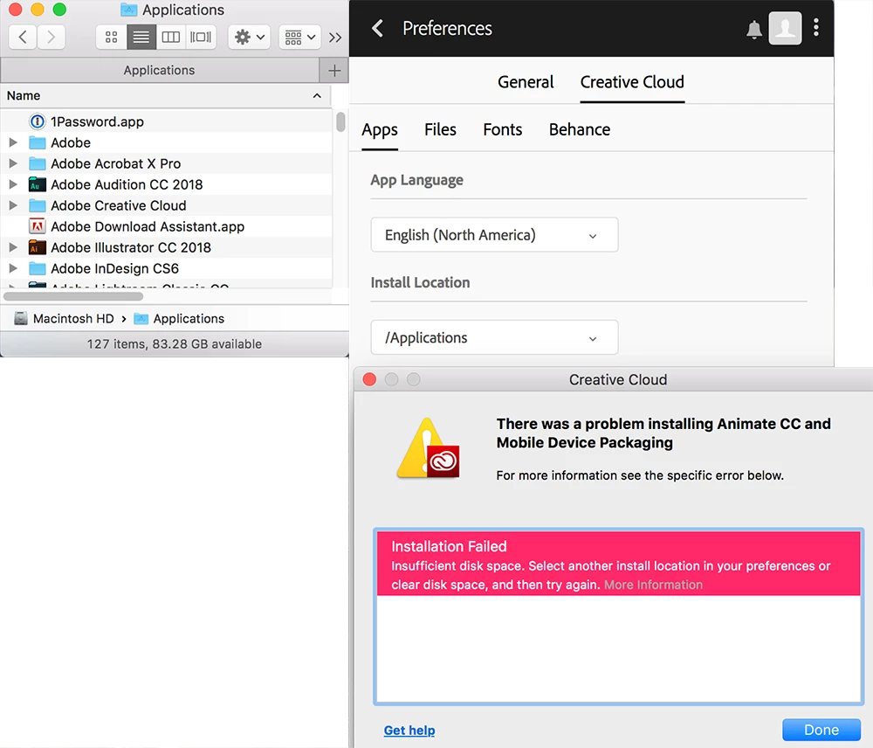Click Adobe Creative Cloud folder icon
This screenshot has width=873, height=748.
coord(38,205)
